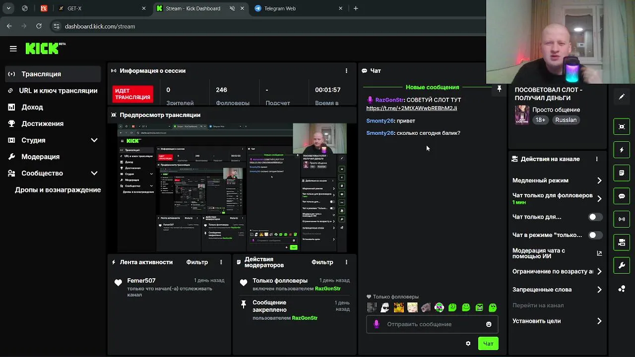Viewport: 635px width, 357px height.
Task: Click the 'Отправить сообщение' input field
Action: point(432,324)
